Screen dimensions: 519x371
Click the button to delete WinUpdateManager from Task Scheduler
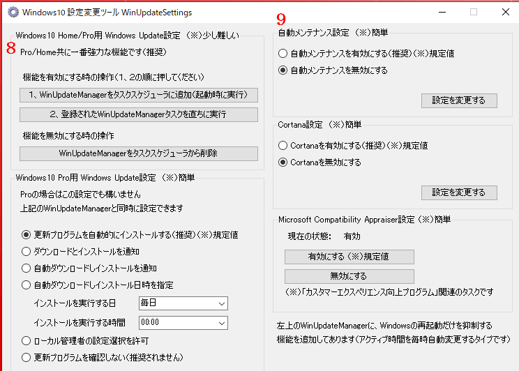tap(139, 153)
